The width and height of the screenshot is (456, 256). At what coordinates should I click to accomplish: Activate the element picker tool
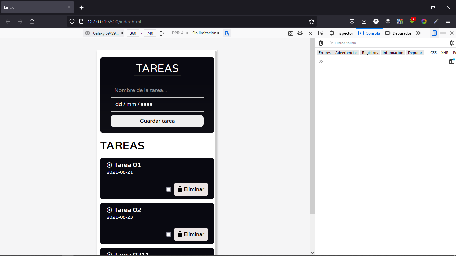pyautogui.click(x=321, y=33)
